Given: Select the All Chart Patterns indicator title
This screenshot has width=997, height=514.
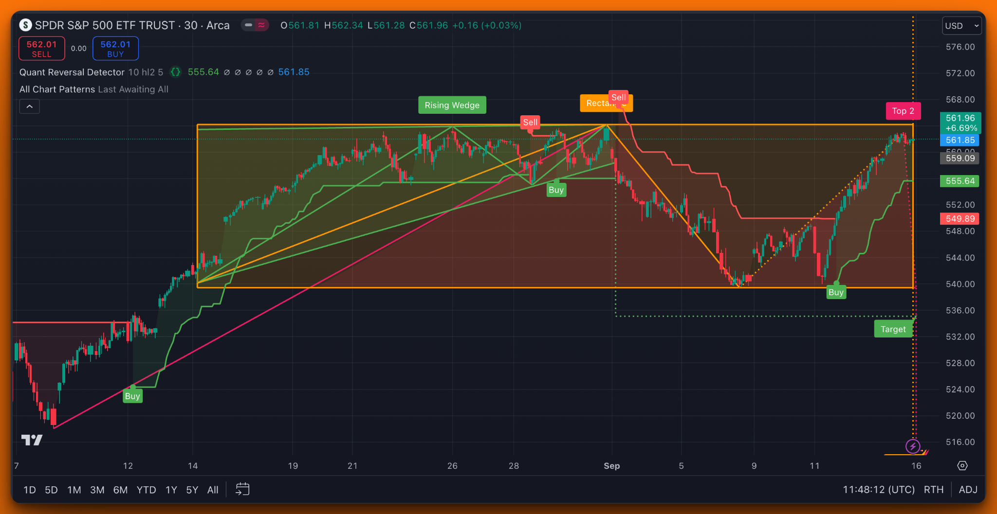Looking at the screenshot, I should tap(57, 89).
